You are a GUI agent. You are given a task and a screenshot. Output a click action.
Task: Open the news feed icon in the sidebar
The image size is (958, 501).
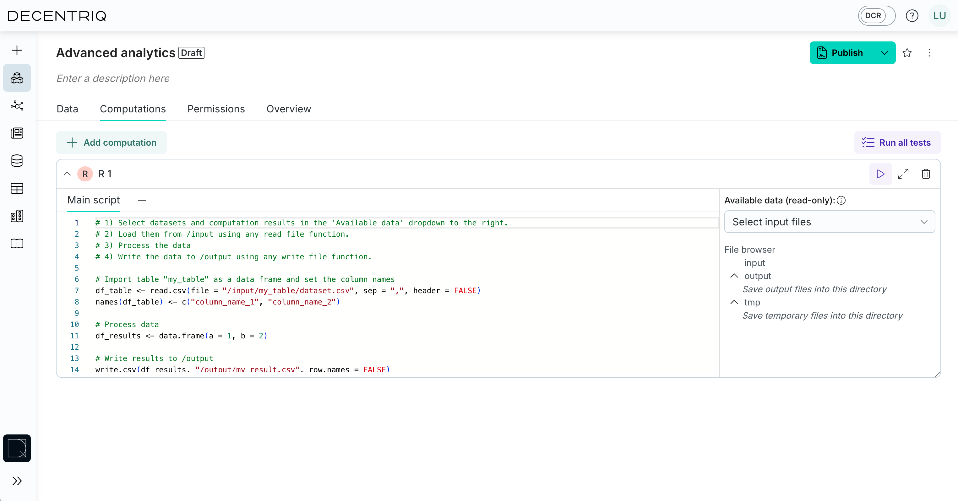tap(17, 133)
